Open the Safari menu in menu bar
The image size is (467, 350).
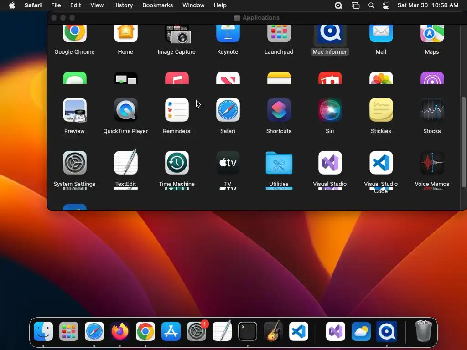coord(33,5)
